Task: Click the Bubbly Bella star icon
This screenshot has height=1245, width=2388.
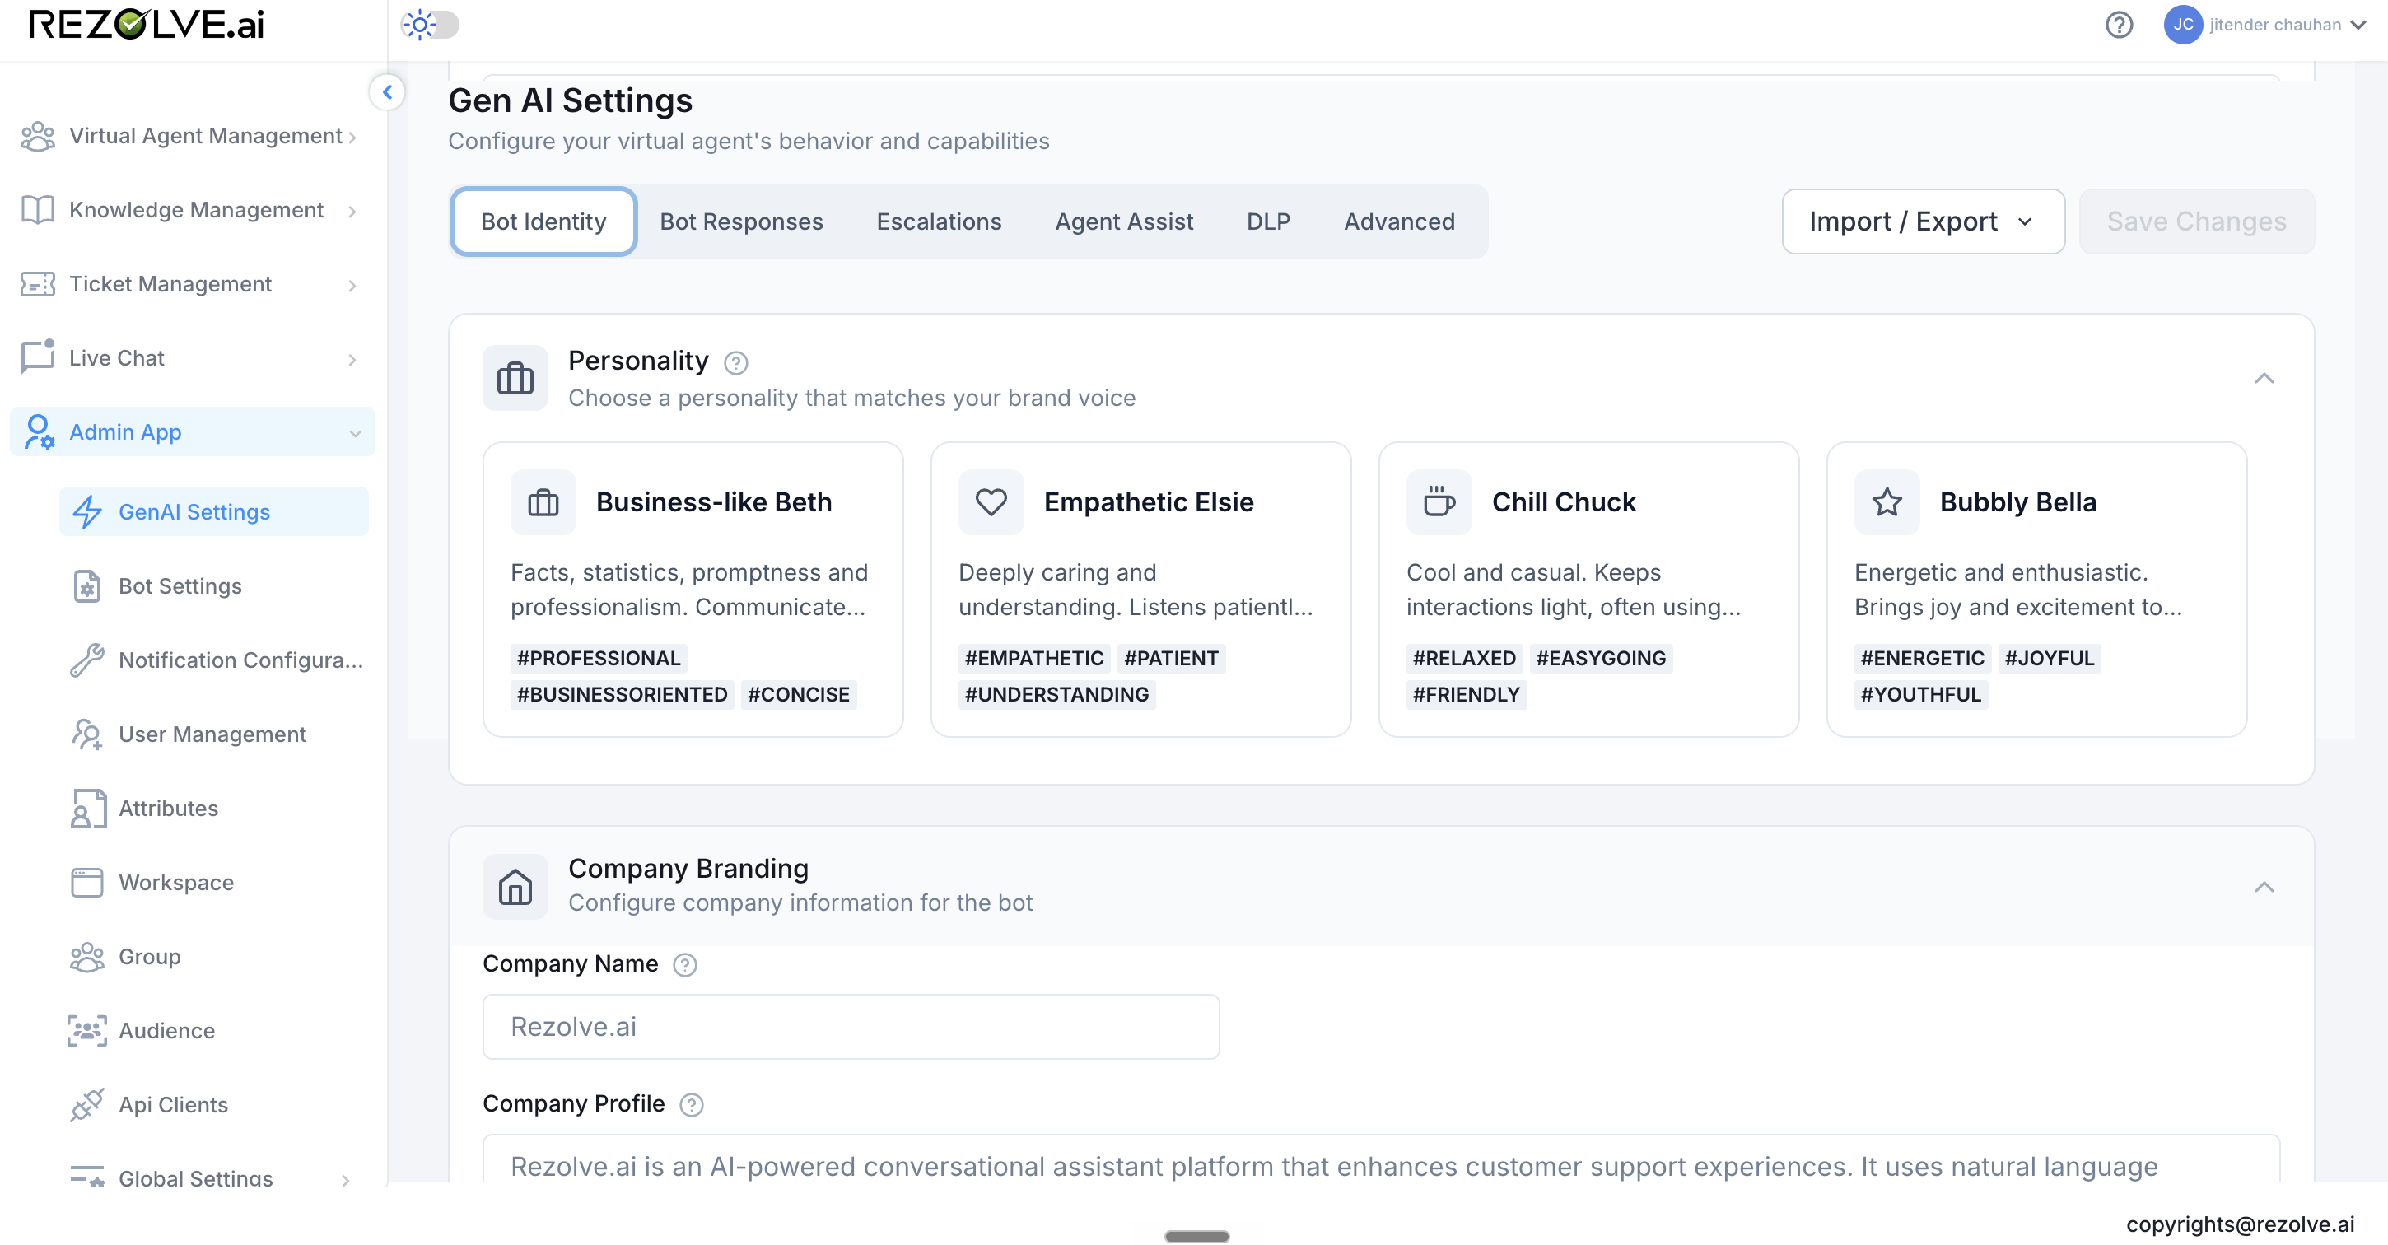Action: [1887, 502]
